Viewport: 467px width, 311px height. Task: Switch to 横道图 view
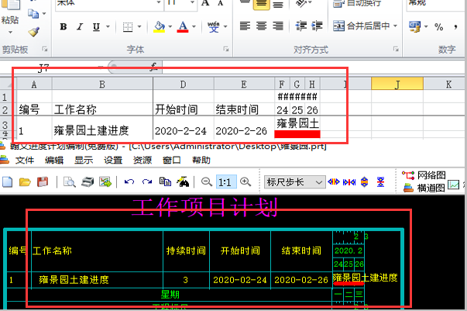pos(424,188)
